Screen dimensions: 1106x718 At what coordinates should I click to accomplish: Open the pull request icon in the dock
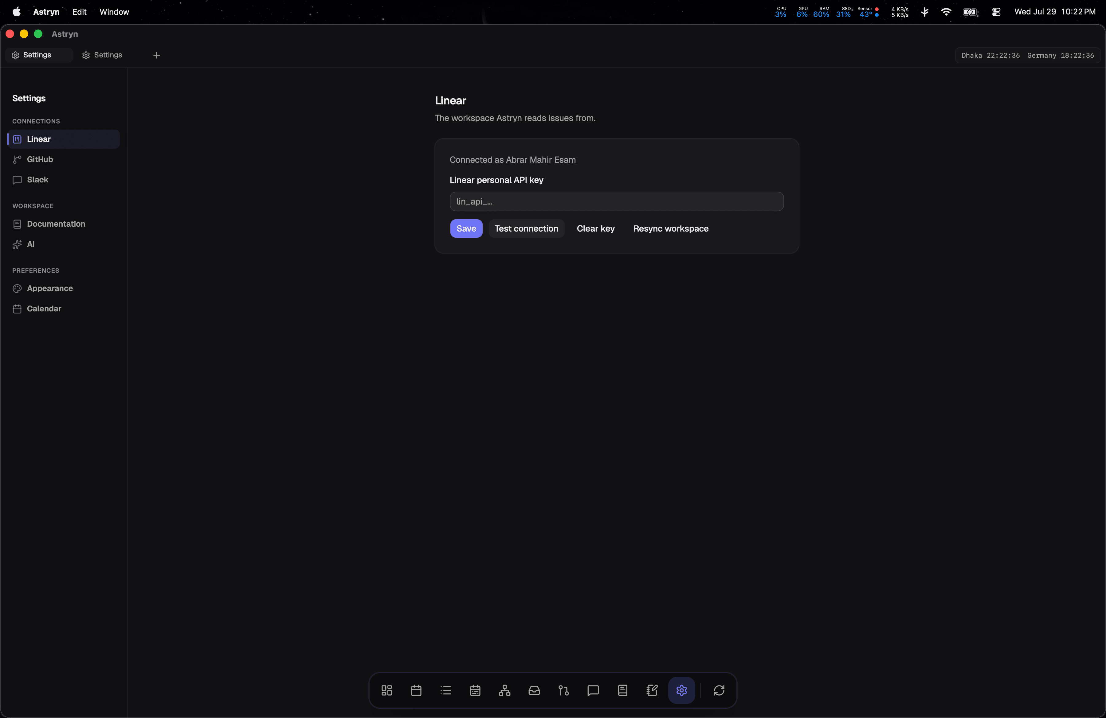coord(564,690)
